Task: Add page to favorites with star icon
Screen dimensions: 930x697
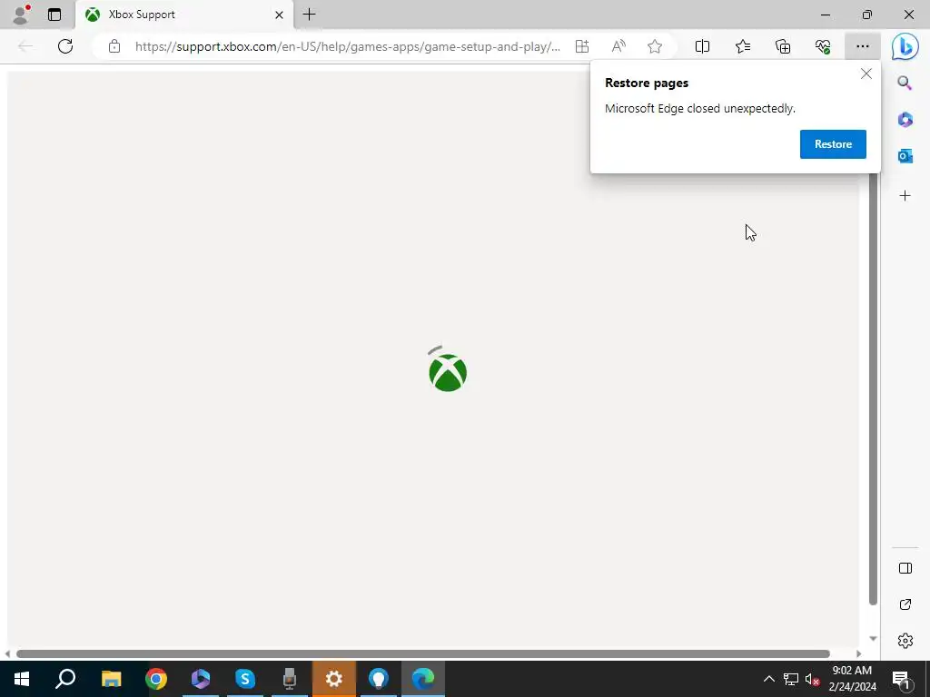Action: pyautogui.click(x=655, y=46)
